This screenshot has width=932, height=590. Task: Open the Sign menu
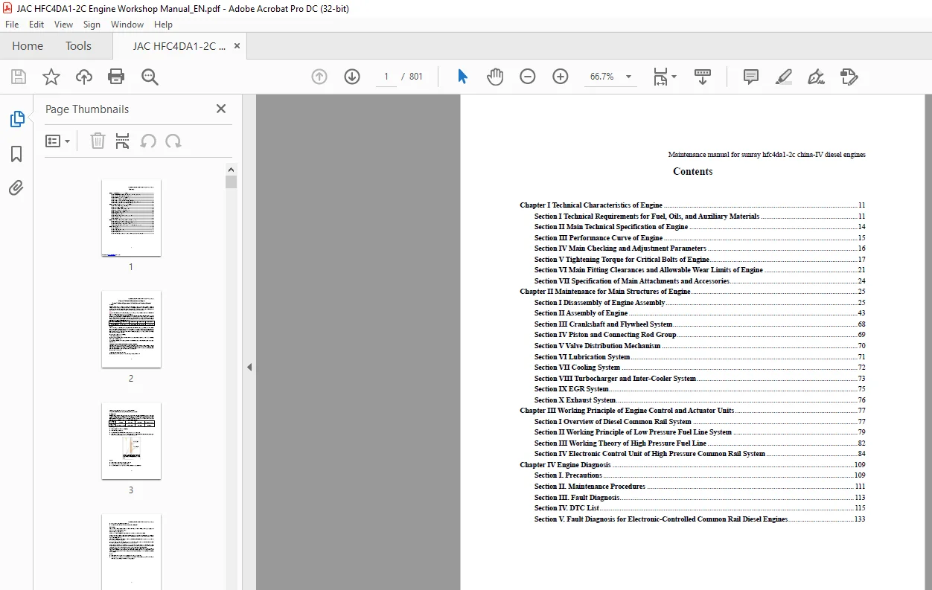click(x=92, y=25)
